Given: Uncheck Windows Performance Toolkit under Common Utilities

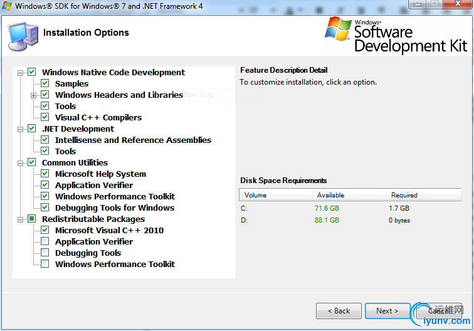Looking at the screenshot, I should point(45,196).
